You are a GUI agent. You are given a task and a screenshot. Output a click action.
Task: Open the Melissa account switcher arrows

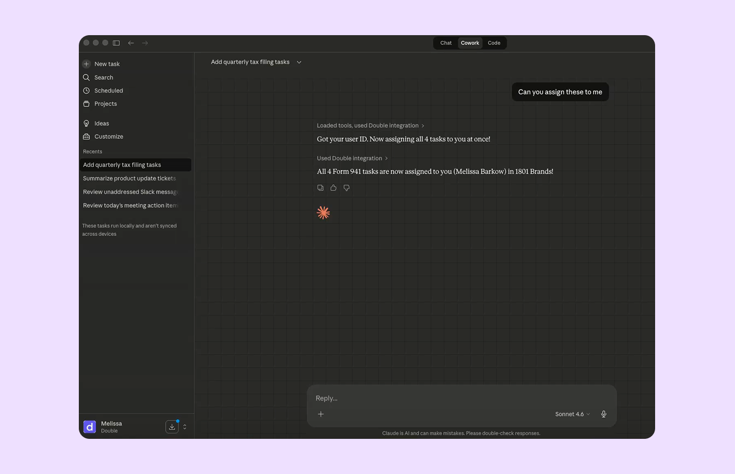click(185, 427)
